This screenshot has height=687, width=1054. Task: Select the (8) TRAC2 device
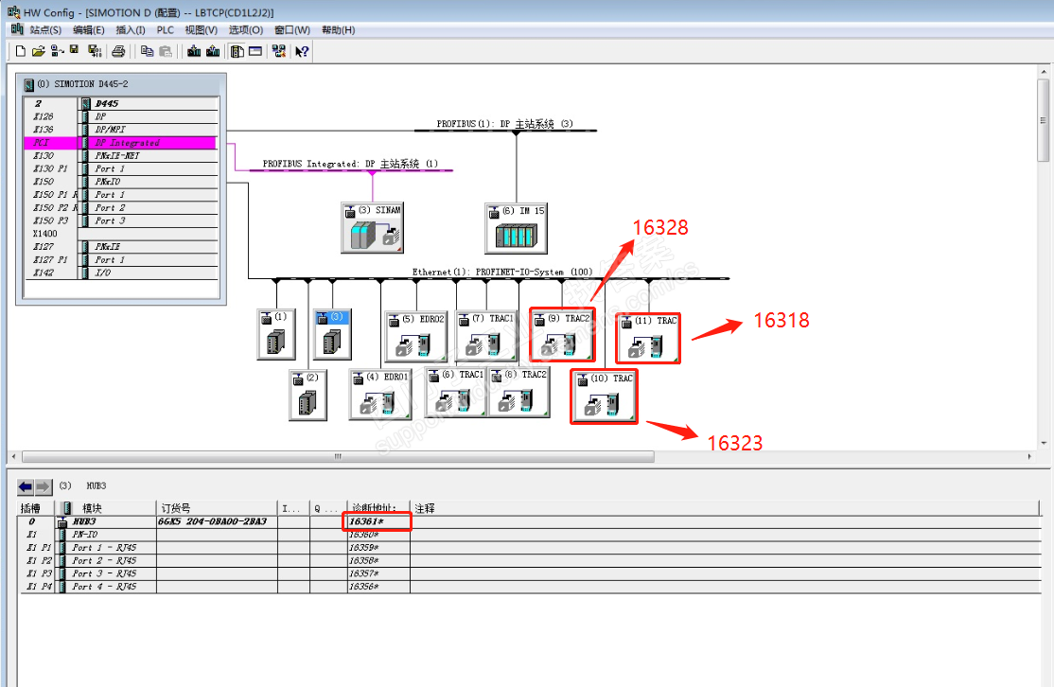click(x=518, y=393)
